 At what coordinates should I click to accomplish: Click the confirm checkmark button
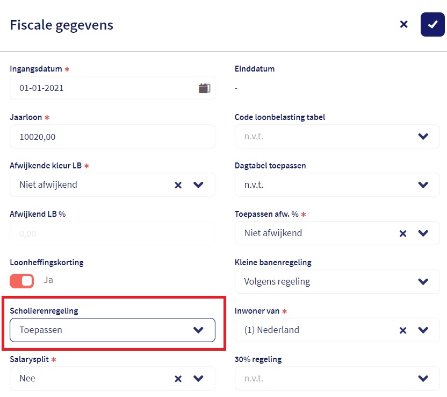tap(432, 25)
